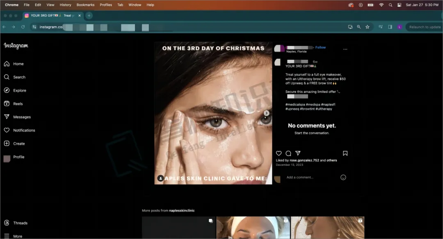This screenshot has height=239, width=443.
Task: Save the post with bookmark icon
Action: point(345,153)
